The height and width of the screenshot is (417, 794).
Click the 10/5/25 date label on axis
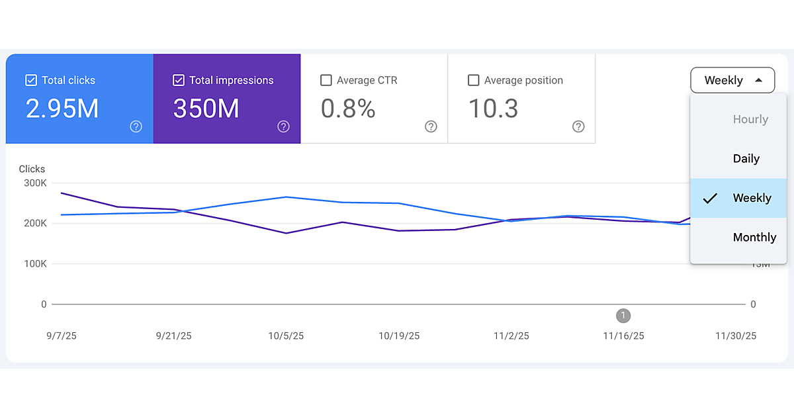point(286,336)
